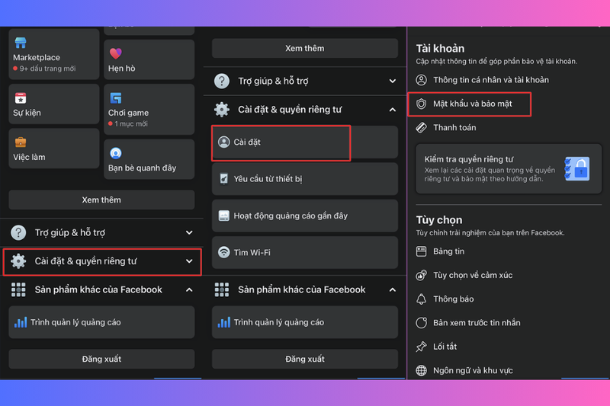Tap the Hẹn hò heart icon
The height and width of the screenshot is (406, 610).
[x=116, y=53]
